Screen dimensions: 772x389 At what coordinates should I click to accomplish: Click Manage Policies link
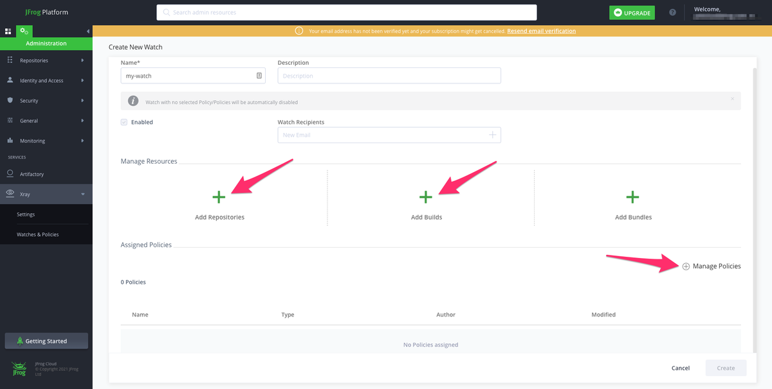tap(712, 266)
